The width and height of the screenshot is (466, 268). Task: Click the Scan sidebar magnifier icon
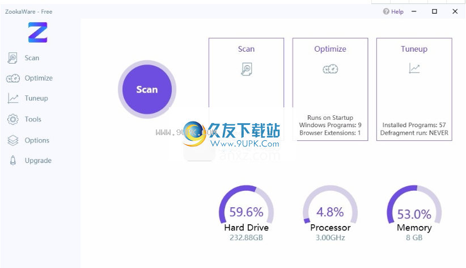coord(12,58)
